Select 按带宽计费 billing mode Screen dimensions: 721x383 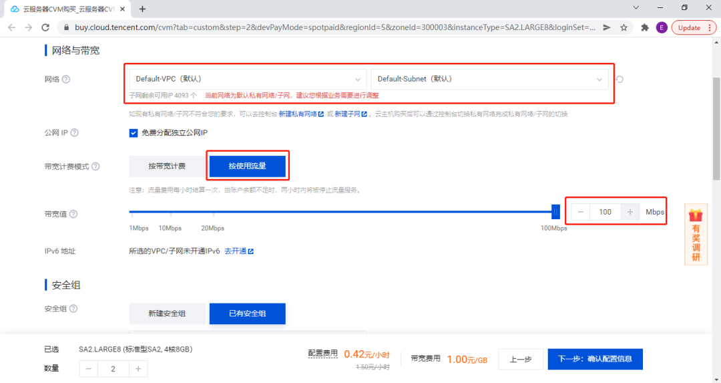[x=167, y=166]
